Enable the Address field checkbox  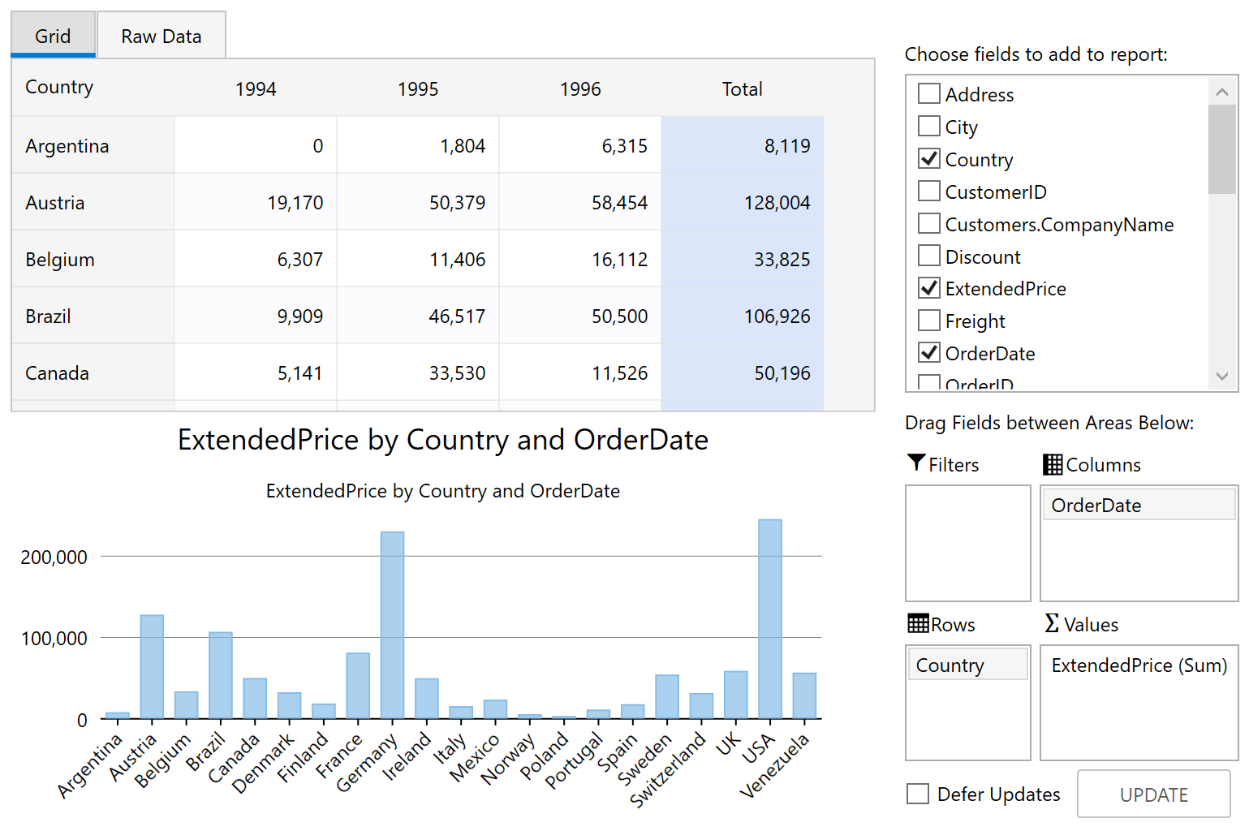point(929,94)
